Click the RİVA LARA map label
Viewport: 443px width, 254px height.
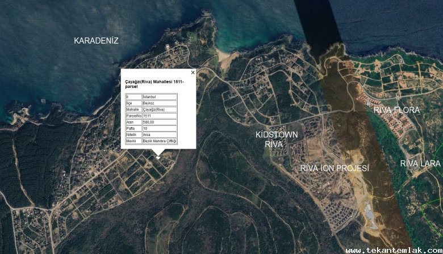point(420,163)
